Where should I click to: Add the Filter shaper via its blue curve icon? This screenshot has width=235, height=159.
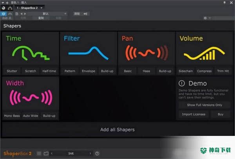tap(88, 53)
